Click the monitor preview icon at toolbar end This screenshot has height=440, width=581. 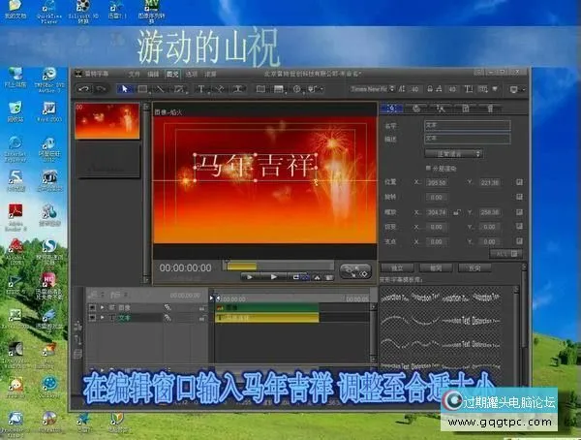(x=513, y=89)
